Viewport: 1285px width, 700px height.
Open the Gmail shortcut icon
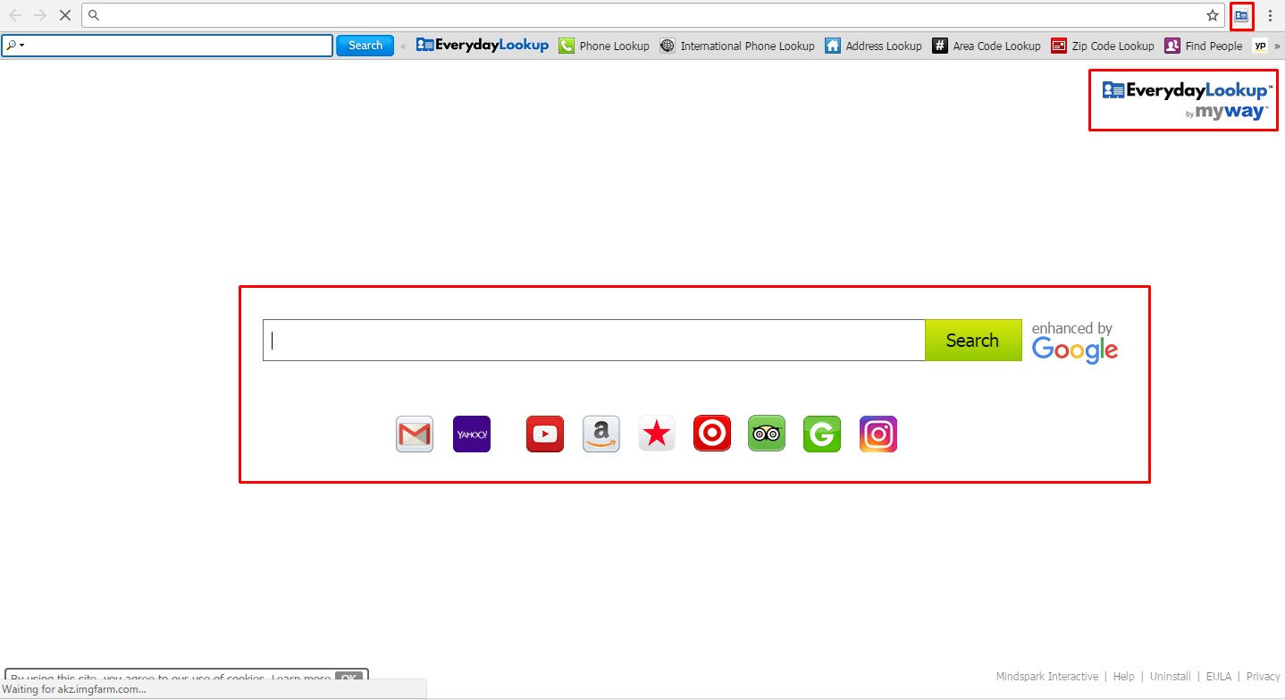415,434
